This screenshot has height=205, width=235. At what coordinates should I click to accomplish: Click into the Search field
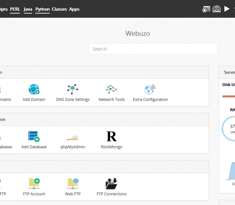(153, 49)
